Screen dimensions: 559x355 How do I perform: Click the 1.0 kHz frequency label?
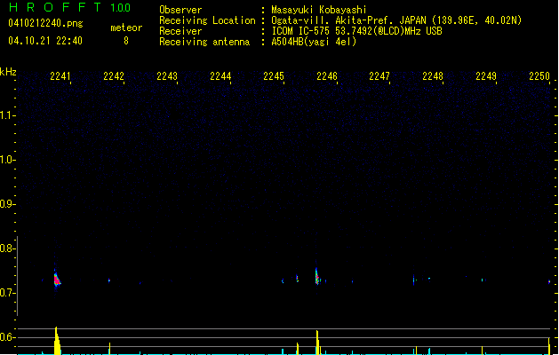pyautogui.click(x=7, y=160)
